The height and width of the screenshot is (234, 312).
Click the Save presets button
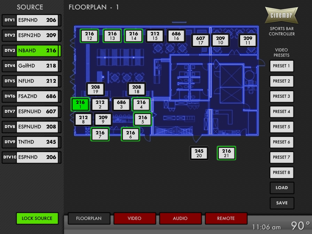[282, 203]
